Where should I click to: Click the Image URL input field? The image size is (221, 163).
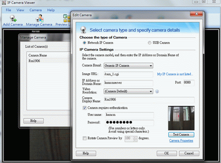tap(128, 74)
